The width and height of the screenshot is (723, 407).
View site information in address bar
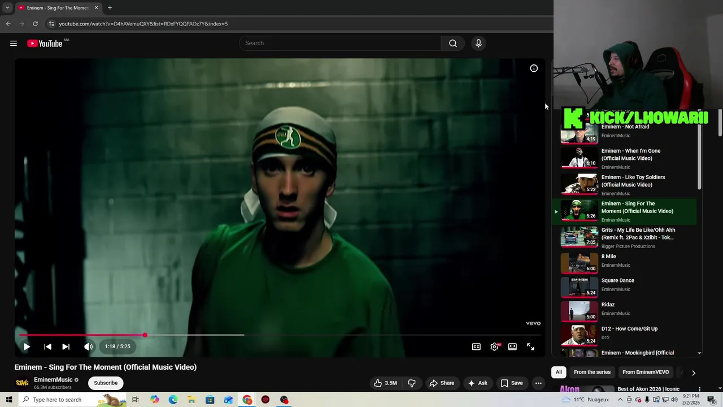click(51, 24)
